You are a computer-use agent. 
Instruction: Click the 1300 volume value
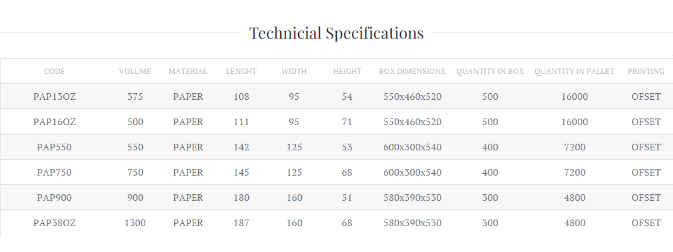[x=135, y=223]
